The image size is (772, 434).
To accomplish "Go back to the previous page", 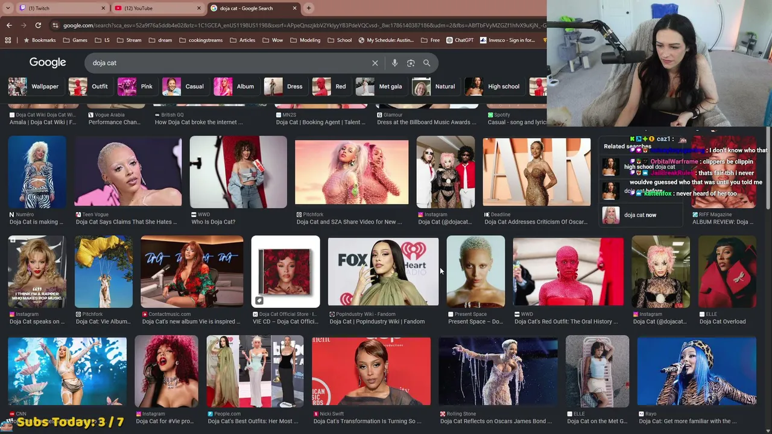I will [x=9, y=25].
